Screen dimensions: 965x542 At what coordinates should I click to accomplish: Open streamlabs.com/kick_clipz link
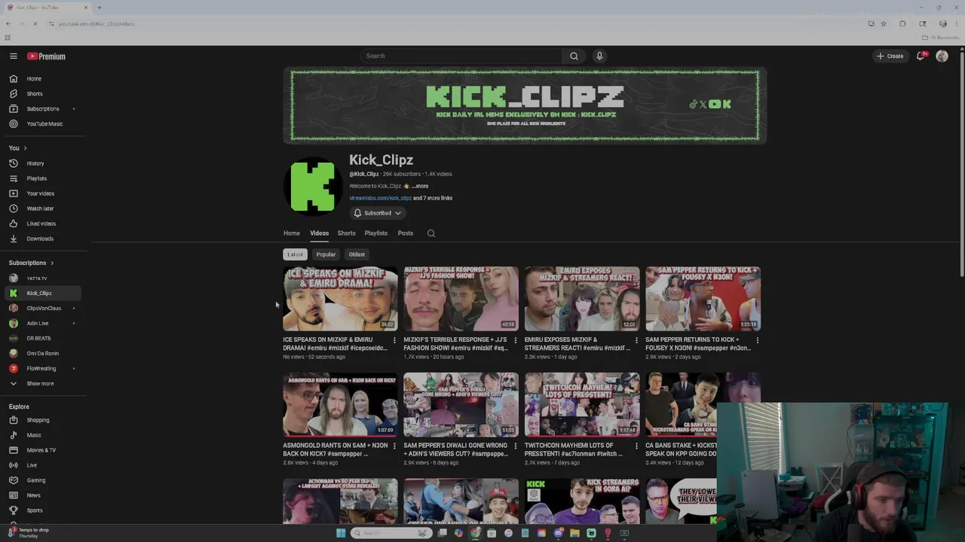click(380, 198)
